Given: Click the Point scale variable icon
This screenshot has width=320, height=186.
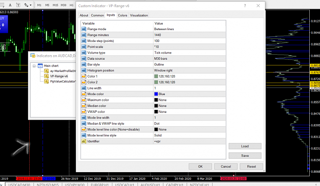Looking at the screenshot, I should pyautogui.click(x=84, y=47).
